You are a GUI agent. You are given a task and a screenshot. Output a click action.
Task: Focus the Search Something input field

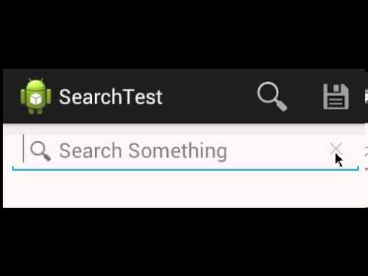(x=186, y=152)
